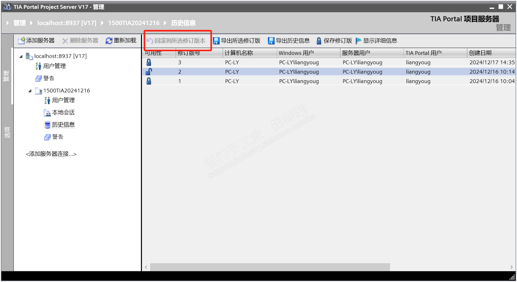
Task: Collapse the 1500TIA20241216 project node
Action: tap(30, 91)
